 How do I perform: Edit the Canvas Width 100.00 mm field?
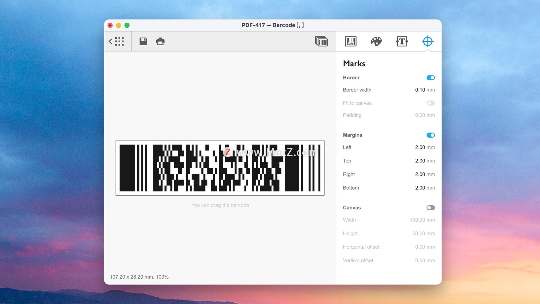pos(422,220)
